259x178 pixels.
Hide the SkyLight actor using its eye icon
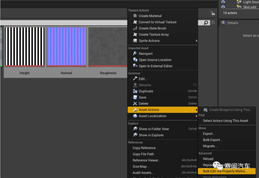(x=223, y=7)
